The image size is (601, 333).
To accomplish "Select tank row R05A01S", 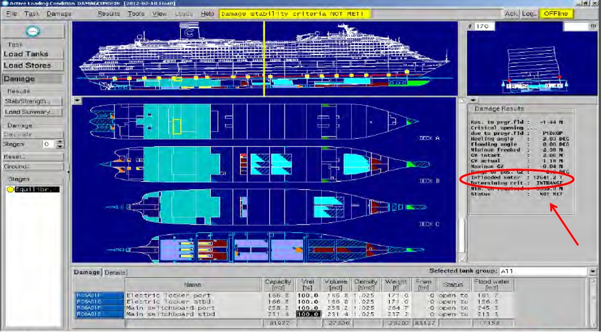I will (x=100, y=301).
